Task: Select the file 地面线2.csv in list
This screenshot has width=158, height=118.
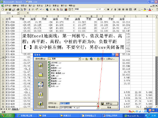Action: pyautogui.click(x=55, y=68)
